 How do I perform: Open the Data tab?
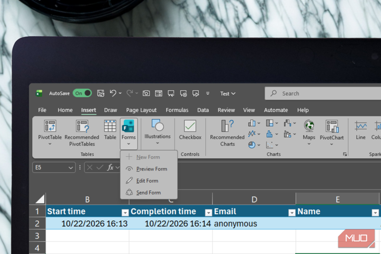click(203, 110)
